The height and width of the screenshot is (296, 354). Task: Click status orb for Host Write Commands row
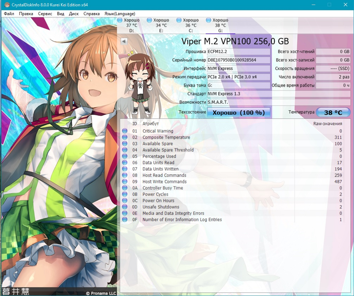pos(125,181)
